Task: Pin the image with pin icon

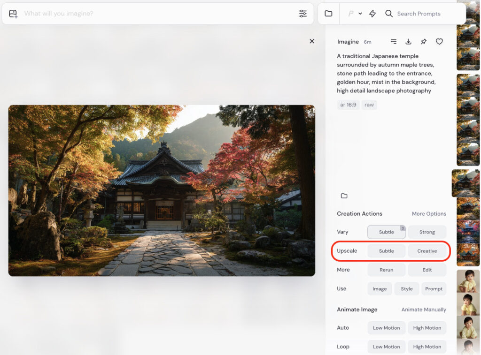Action: (x=424, y=42)
